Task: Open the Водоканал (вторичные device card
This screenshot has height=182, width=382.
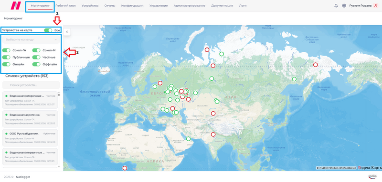Action: [x=30, y=100]
